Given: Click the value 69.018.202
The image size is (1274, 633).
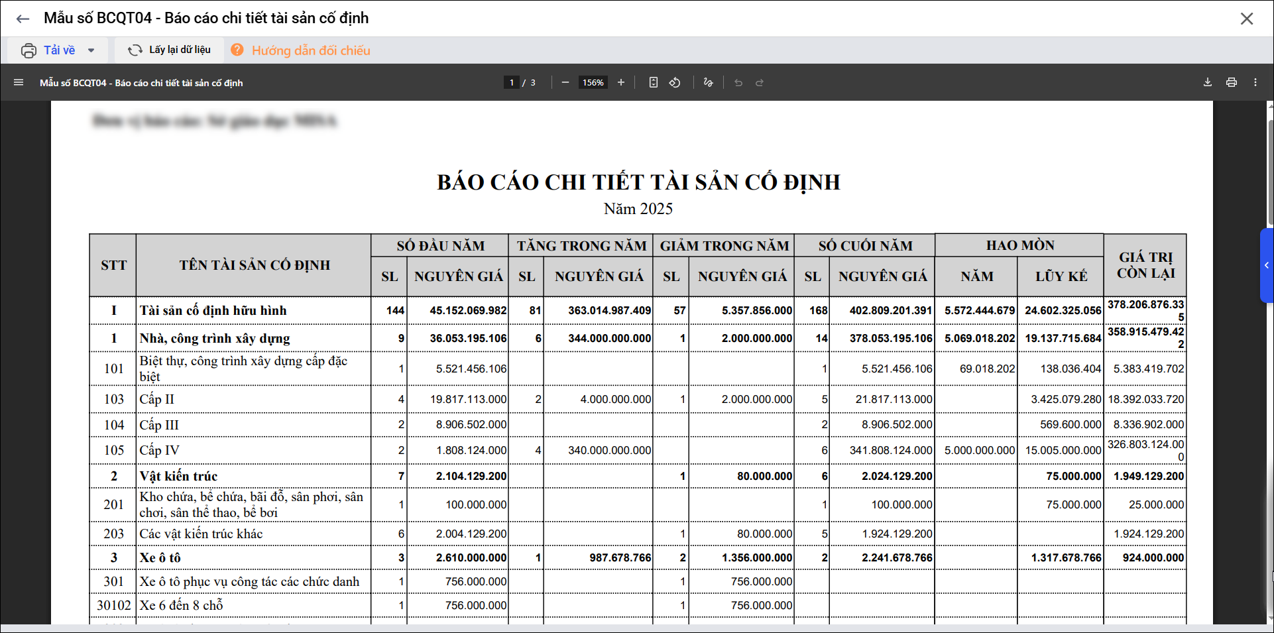Looking at the screenshot, I should (x=988, y=369).
